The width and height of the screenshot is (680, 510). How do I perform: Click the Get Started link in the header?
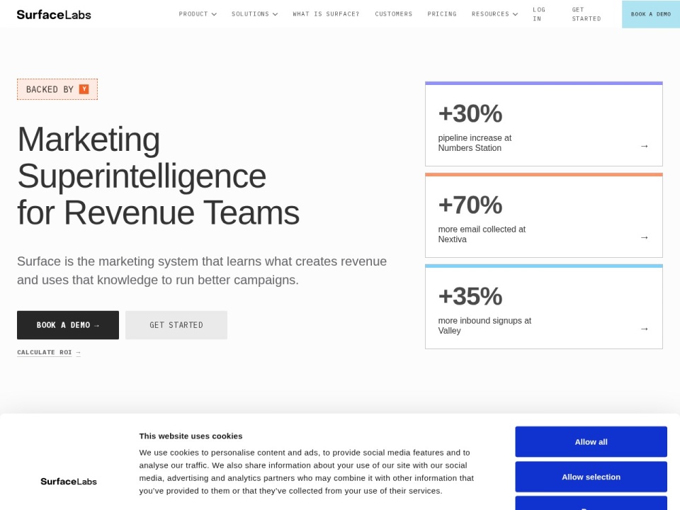pos(586,14)
